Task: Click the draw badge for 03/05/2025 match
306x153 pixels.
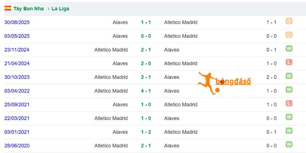Action: (x=289, y=35)
